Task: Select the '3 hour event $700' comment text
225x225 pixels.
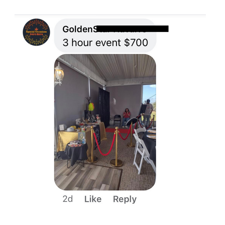Action: 105,43
